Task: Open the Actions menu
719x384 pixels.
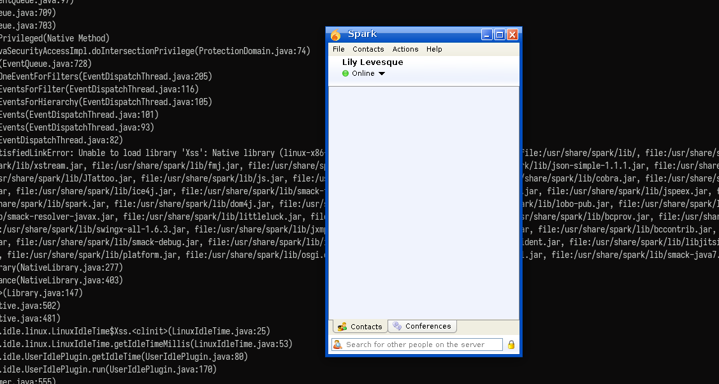Action: (x=405, y=49)
